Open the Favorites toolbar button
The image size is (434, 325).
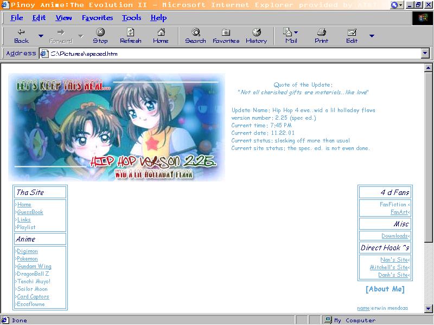pyautogui.click(x=226, y=36)
